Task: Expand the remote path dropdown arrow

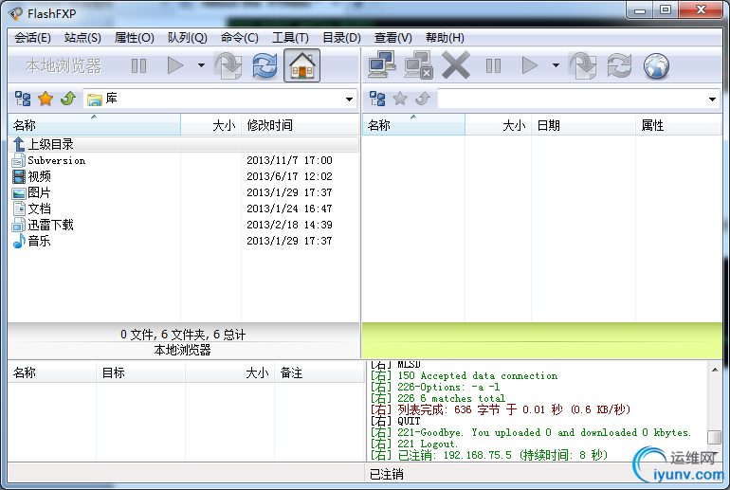Action: click(712, 100)
